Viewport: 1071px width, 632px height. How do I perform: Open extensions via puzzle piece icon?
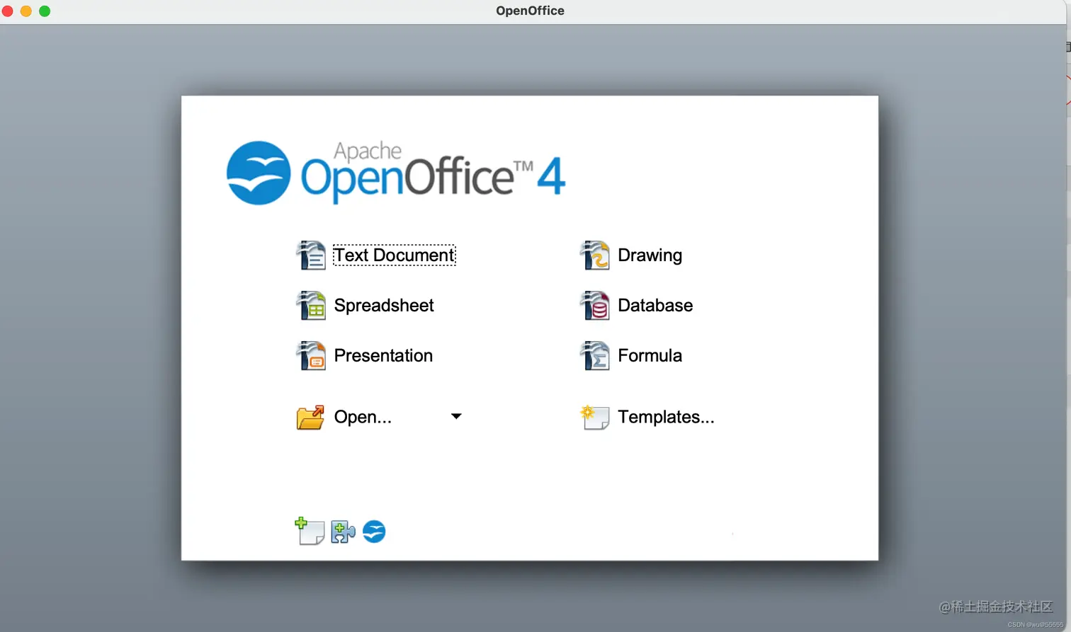[x=343, y=532]
